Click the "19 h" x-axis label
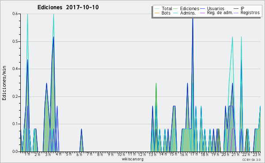Image resolution: width=265 pixels, height=163 pixels. (215, 154)
